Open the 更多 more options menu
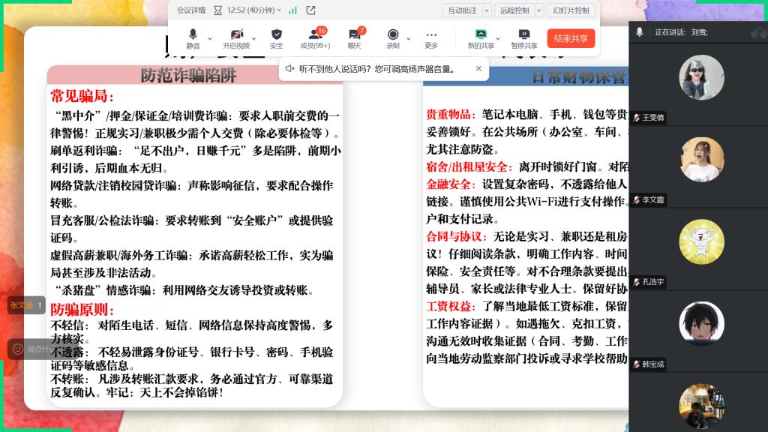768x432 pixels. (x=431, y=38)
